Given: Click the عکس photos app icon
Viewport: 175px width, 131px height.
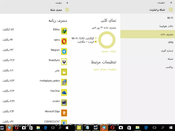Looking at the screenshot, I should click(64, 72).
